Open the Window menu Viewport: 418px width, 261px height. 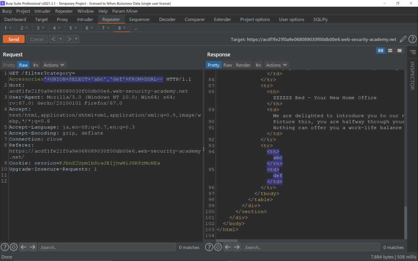(86, 11)
